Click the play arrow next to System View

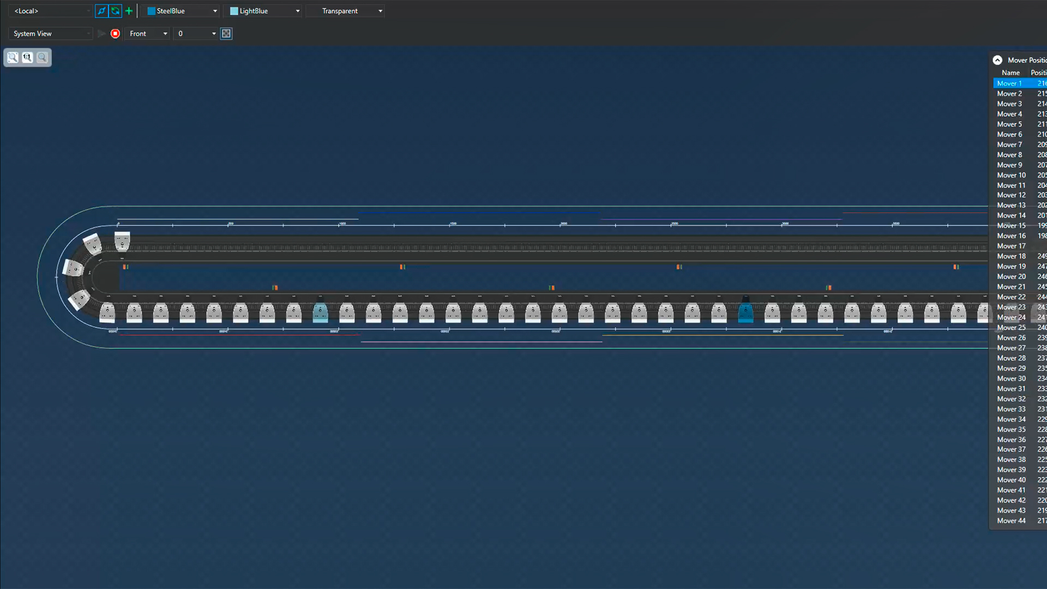coord(101,33)
